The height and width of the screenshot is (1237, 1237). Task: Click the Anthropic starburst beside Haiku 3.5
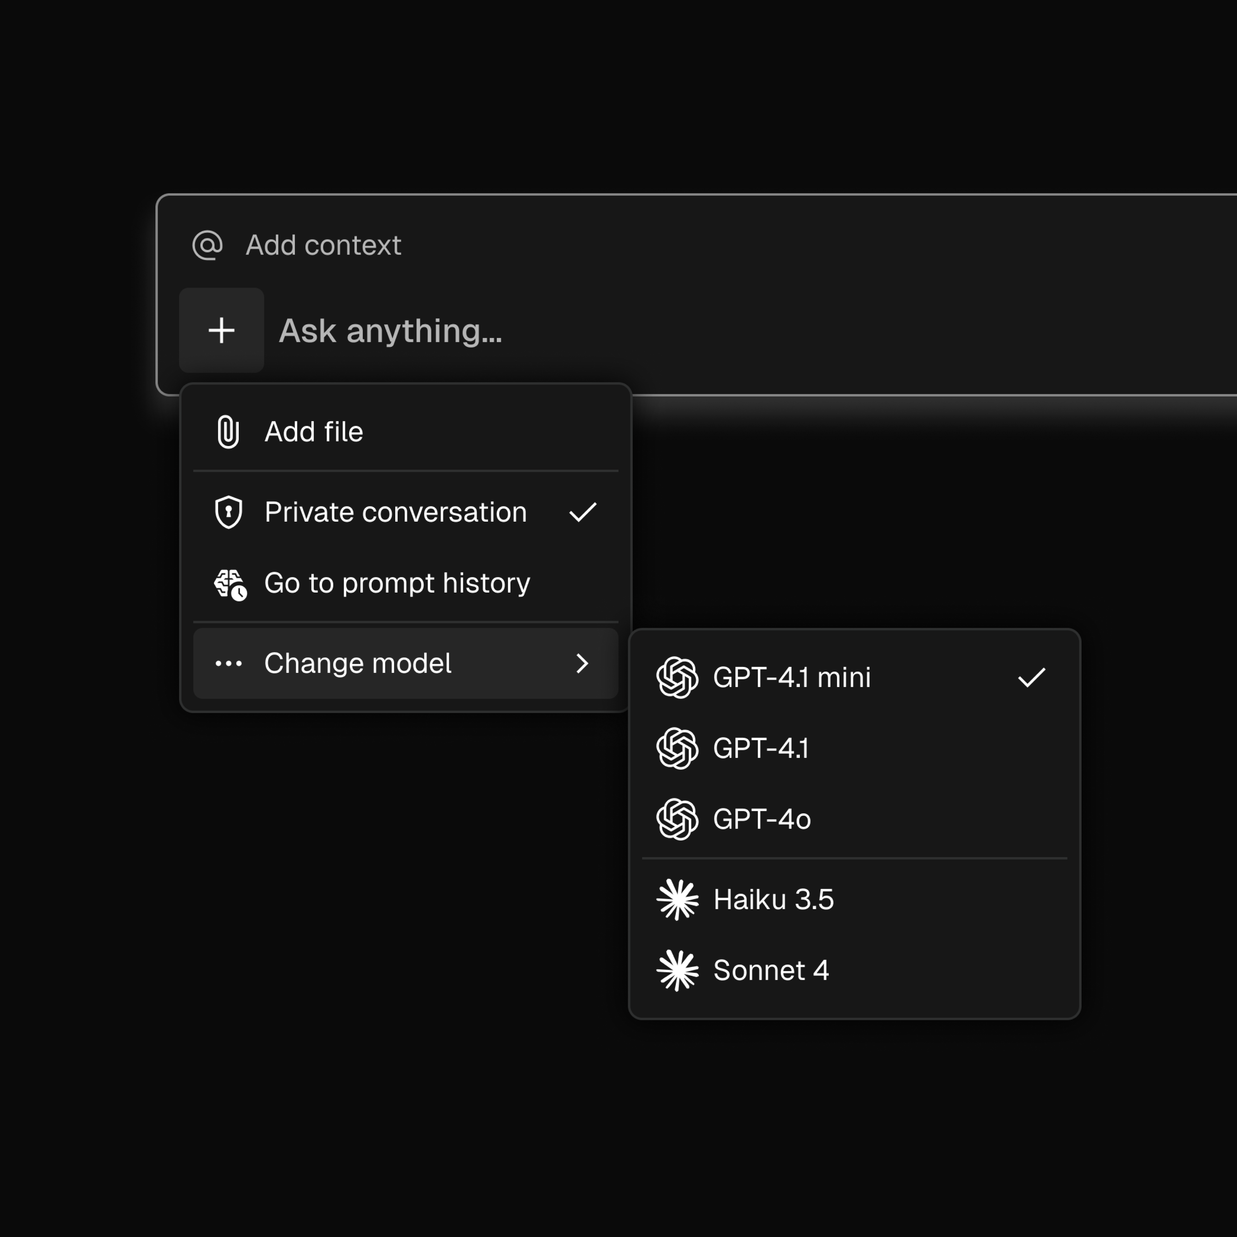click(x=677, y=899)
